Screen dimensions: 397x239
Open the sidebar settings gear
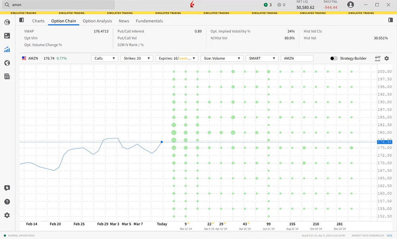pyautogui.click(x=7, y=215)
